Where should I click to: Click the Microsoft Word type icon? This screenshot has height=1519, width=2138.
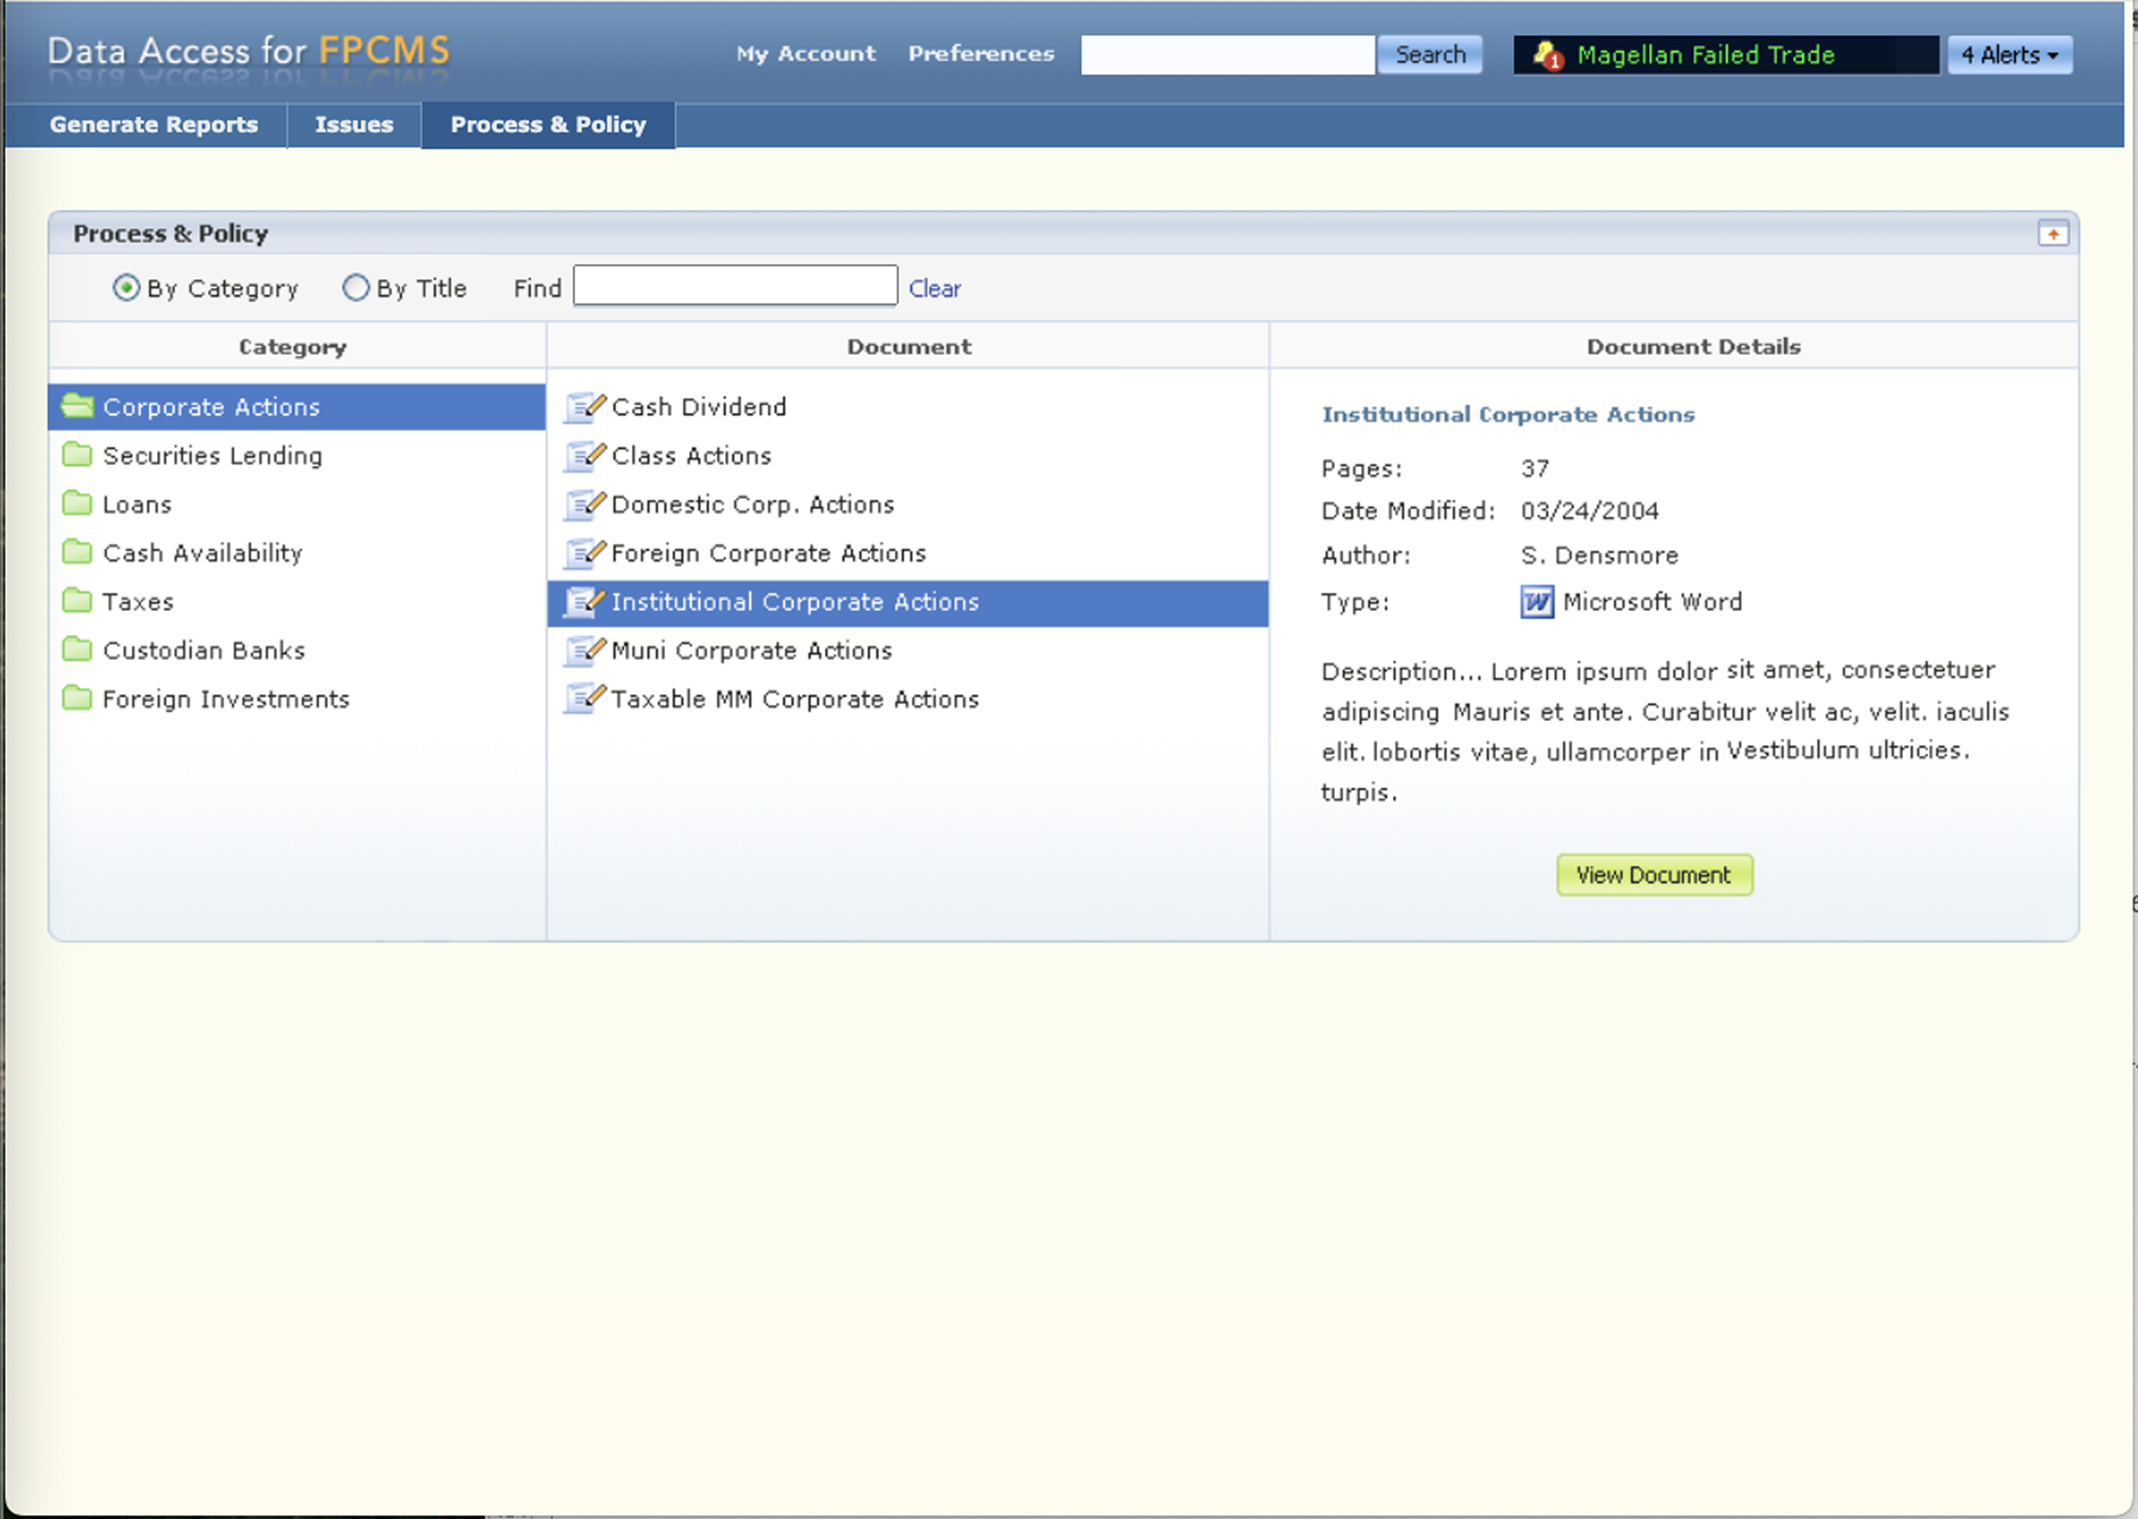1537,601
